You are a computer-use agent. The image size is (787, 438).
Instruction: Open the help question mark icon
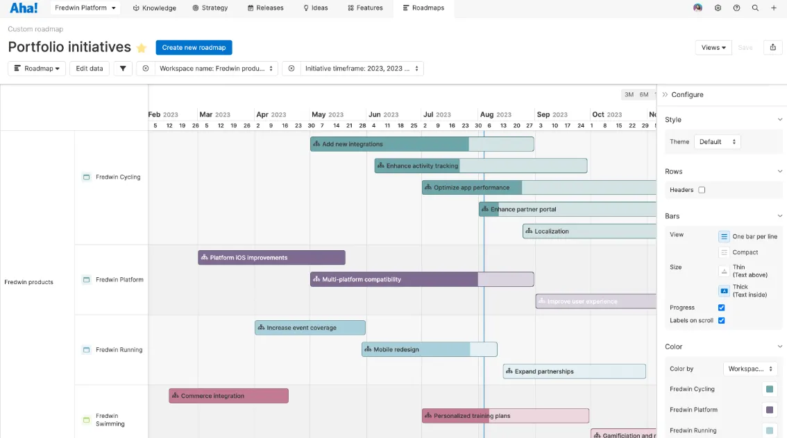pyautogui.click(x=736, y=8)
